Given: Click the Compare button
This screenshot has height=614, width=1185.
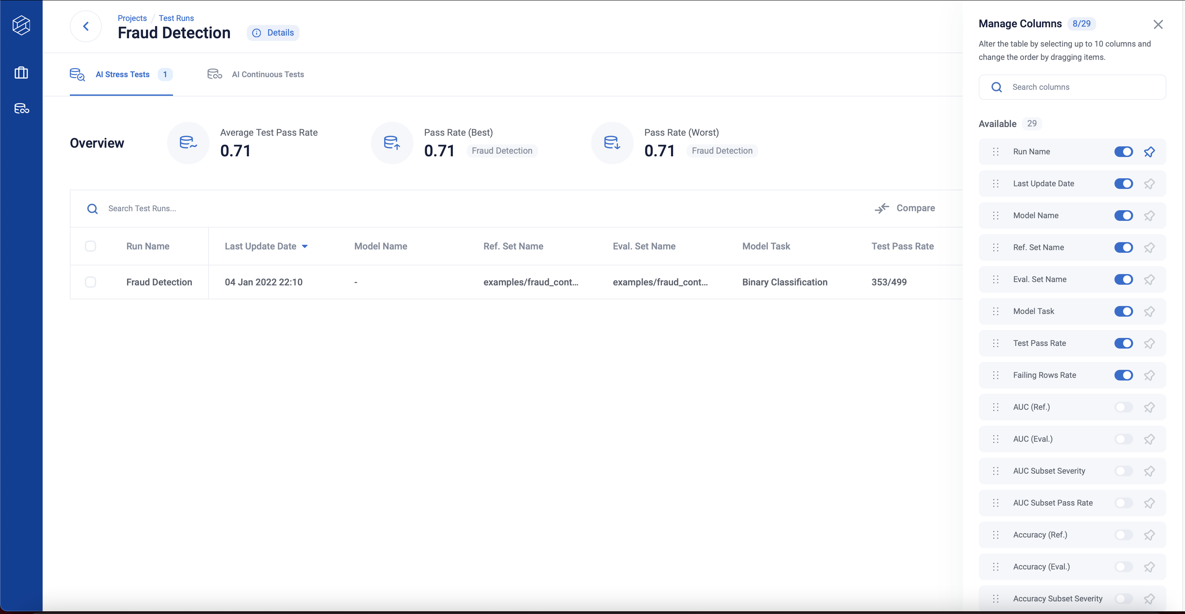Looking at the screenshot, I should coord(905,208).
